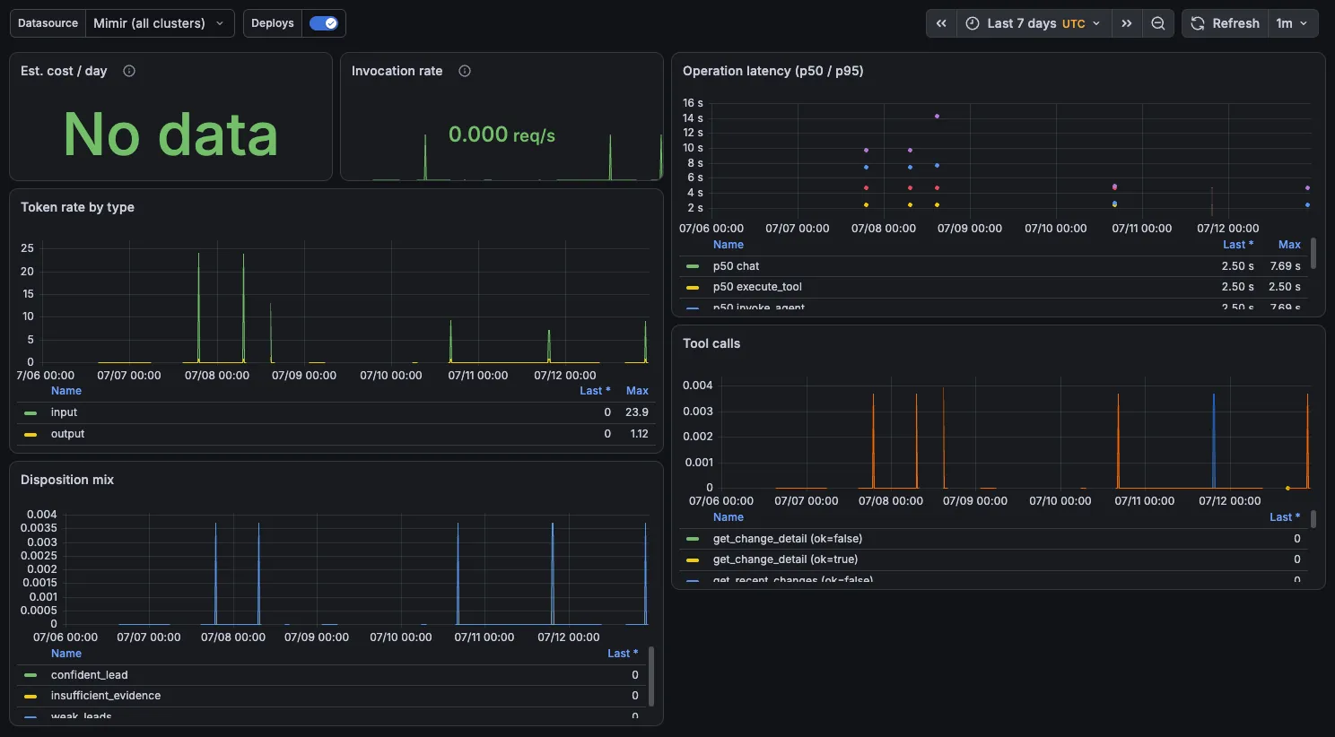
Task: Click the yellow swatch beside p50 execute_tool
Action: [693, 288]
